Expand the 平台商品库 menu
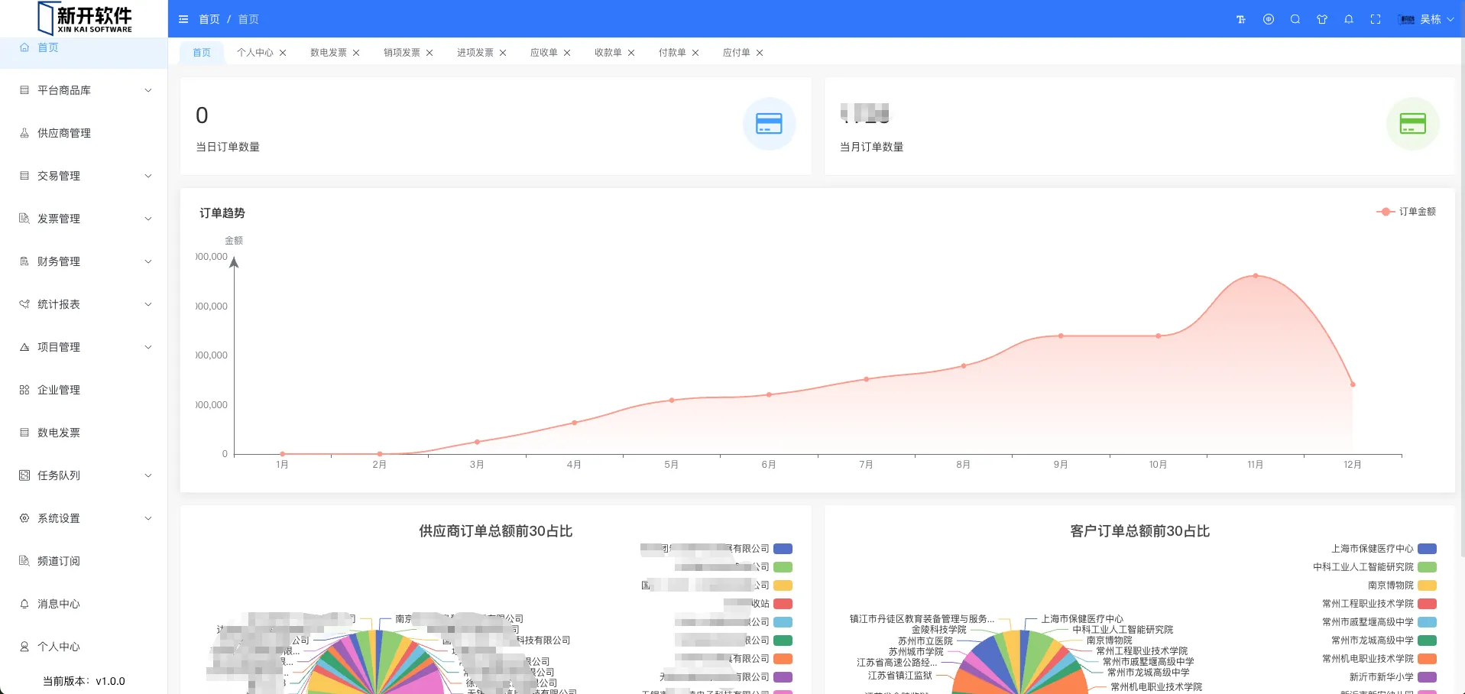Viewport: 1465px width, 694px height. [x=84, y=90]
